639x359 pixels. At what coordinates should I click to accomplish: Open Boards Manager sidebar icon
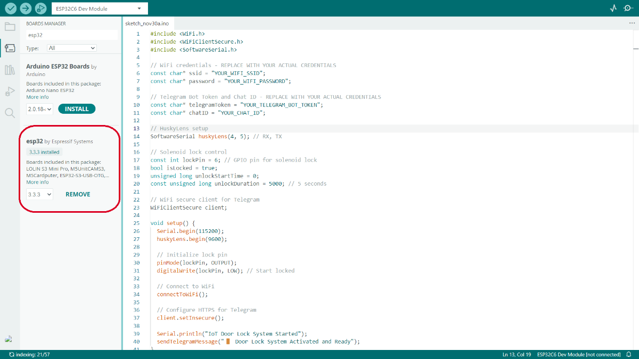click(x=10, y=48)
